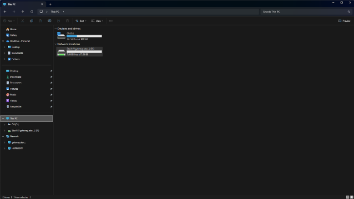Collapse the This PC tree node
The image size is (354, 199).
3,118
